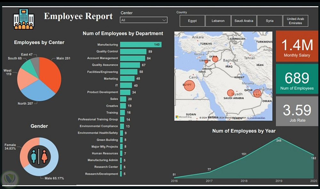320x189 pixels.
Task: Click the 2020 data point labeled 162
Action: 314,155
